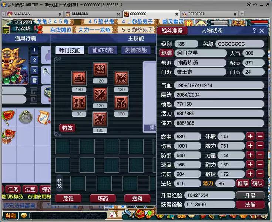
Task: Select inventory page 1
Action: [34, 50]
